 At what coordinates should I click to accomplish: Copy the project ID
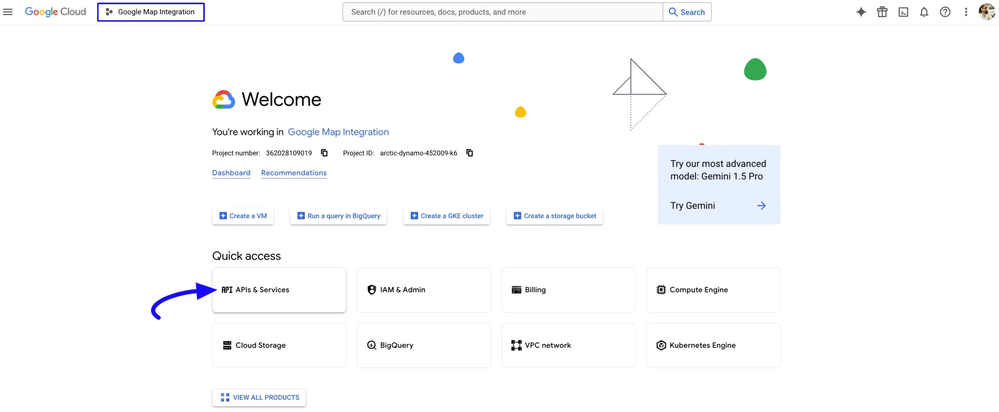[x=469, y=153]
